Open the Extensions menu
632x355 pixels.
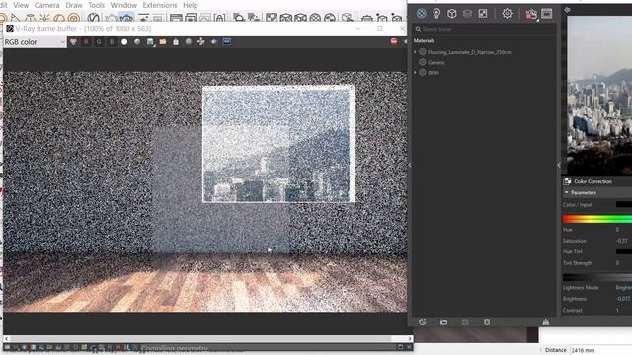160,5
